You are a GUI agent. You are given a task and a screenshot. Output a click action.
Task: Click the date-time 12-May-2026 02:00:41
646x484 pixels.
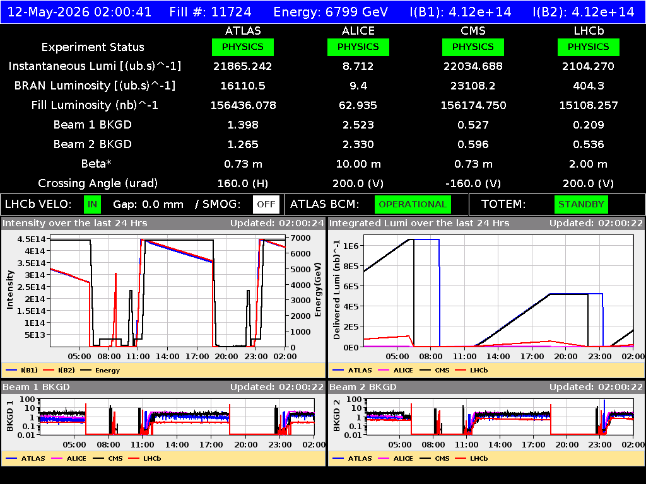point(79,12)
